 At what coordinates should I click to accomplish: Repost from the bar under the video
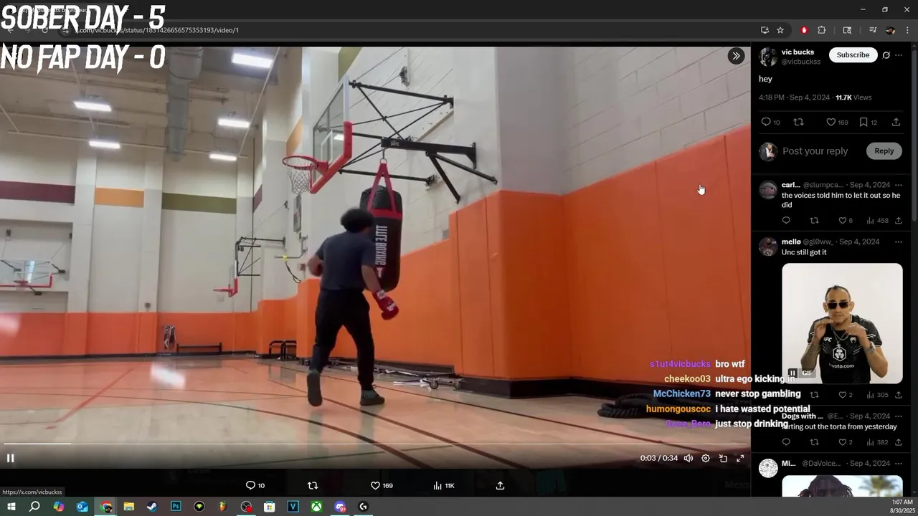pyautogui.click(x=313, y=485)
